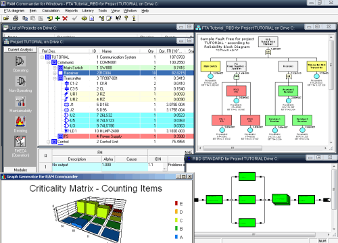Click 'Criticality Matrix - Counting Items' graph title
The height and width of the screenshot is (243, 338).
pos(95,188)
